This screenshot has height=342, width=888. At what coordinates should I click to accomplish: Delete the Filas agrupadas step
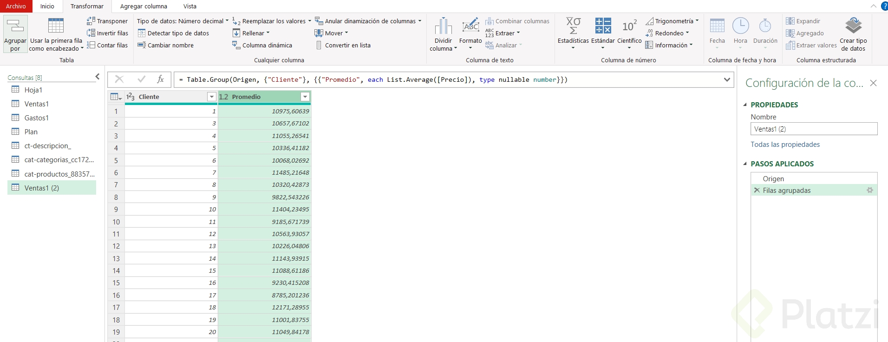coord(757,190)
